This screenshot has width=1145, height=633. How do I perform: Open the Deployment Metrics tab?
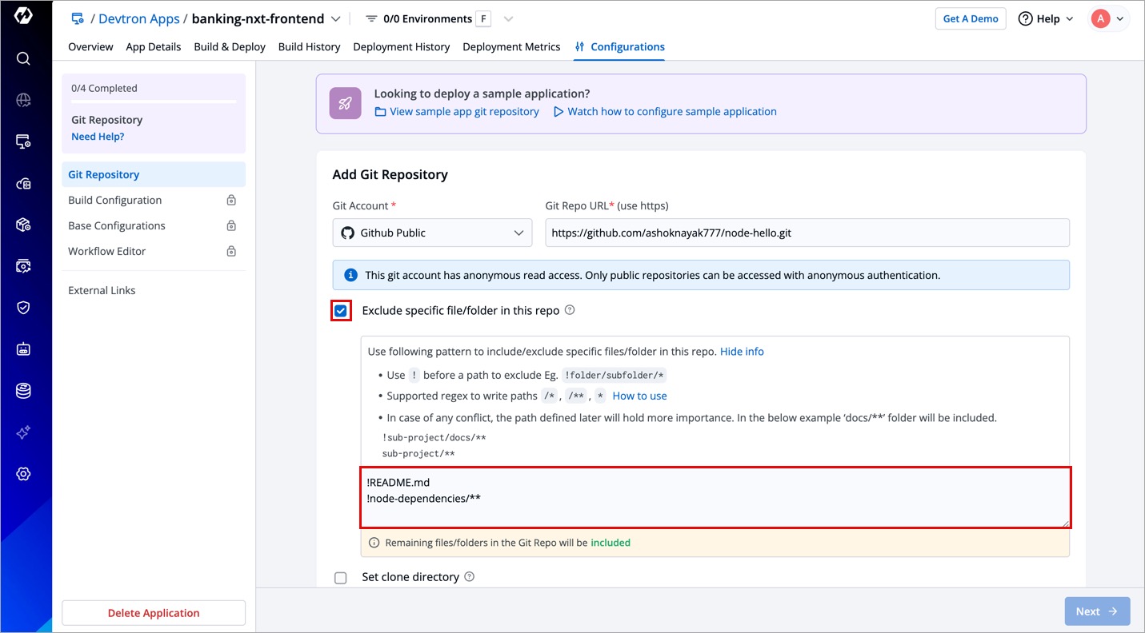point(511,47)
